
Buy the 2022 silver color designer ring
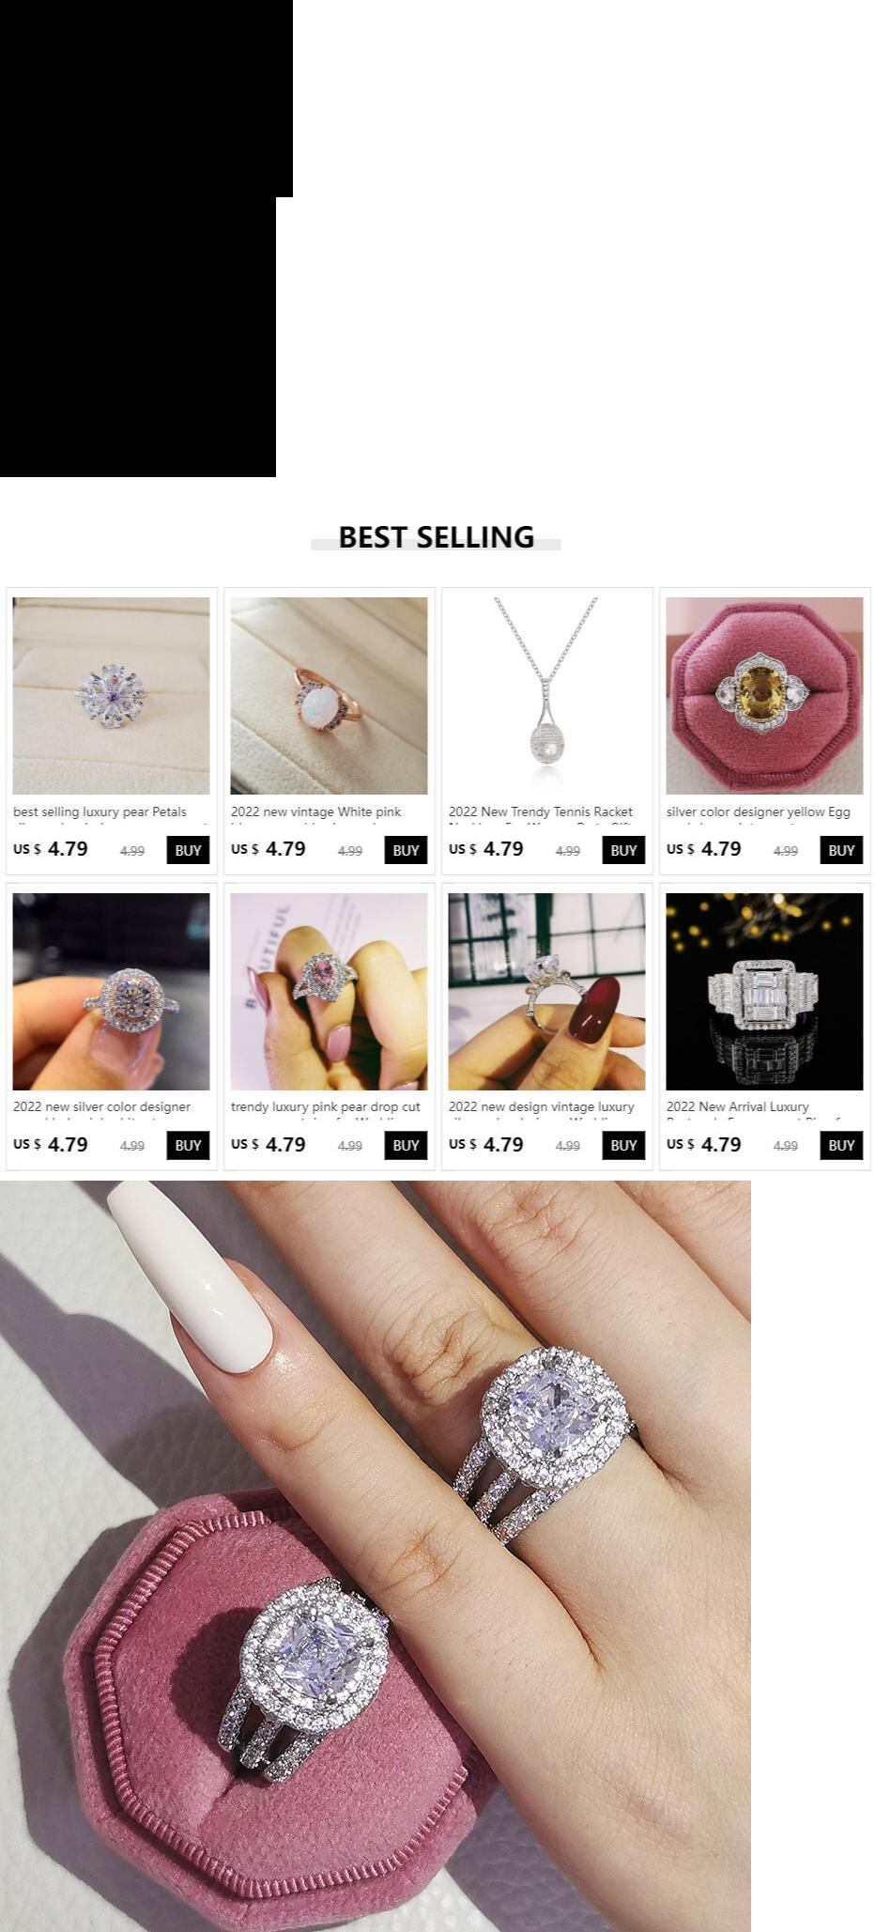click(x=188, y=1145)
